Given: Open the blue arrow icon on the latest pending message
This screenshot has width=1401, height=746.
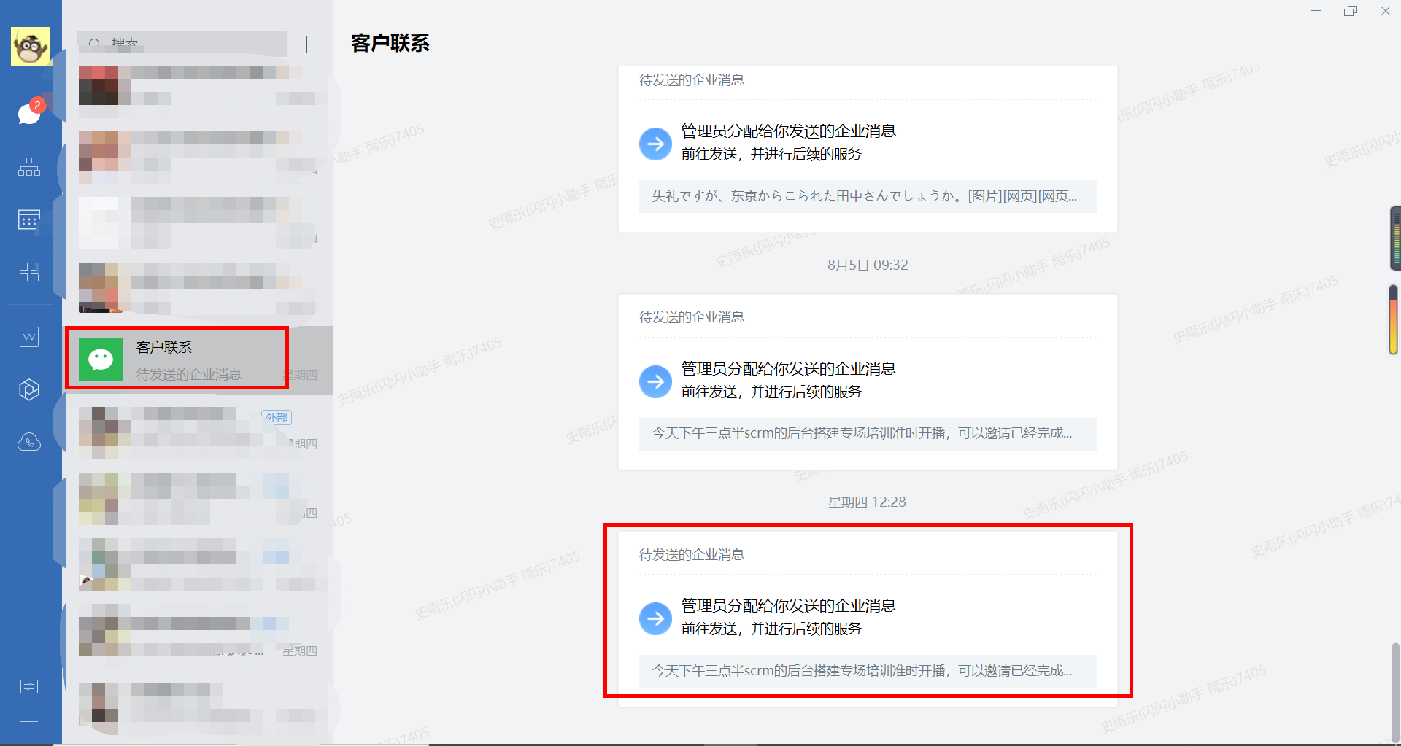Looking at the screenshot, I should (x=655, y=618).
